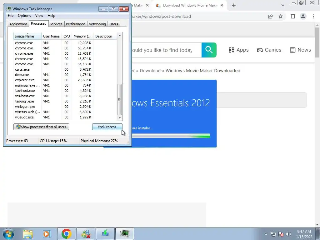Open the Action Center flag icon
320x240 pixels.
coord(281,234)
